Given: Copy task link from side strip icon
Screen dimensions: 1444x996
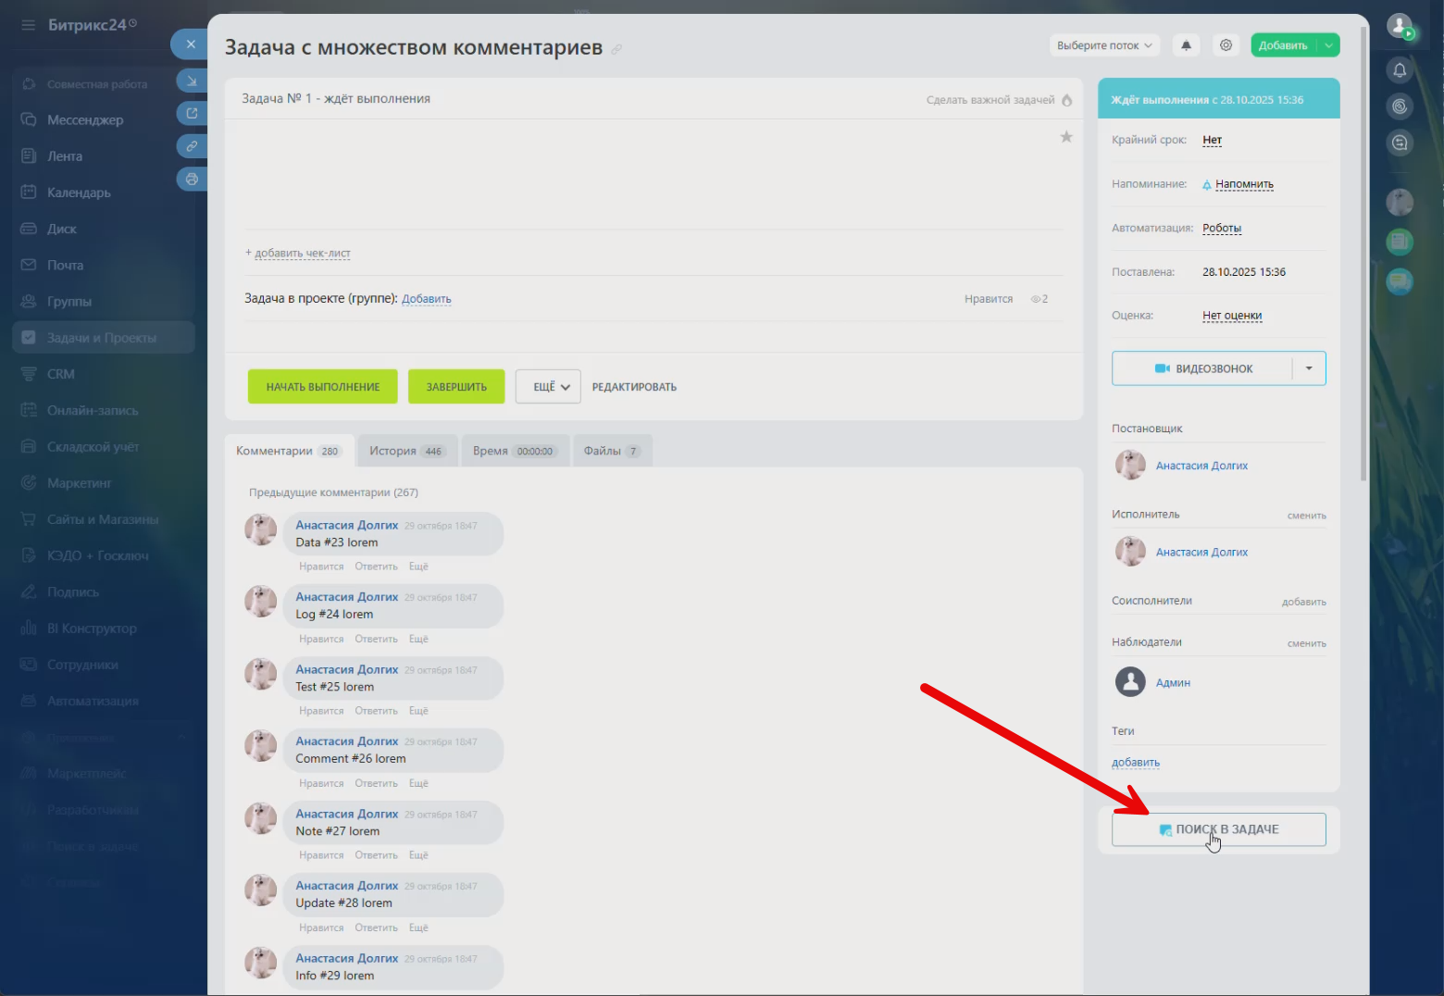Looking at the screenshot, I should (x=192, y=146).
